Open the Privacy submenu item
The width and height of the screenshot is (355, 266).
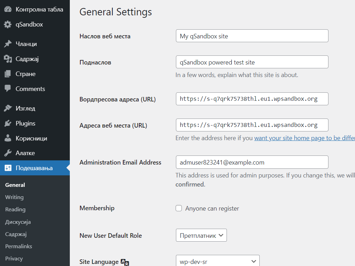14,259
